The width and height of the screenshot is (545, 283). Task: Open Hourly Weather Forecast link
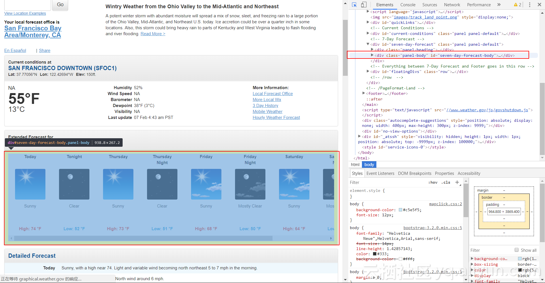click(276, 118)
